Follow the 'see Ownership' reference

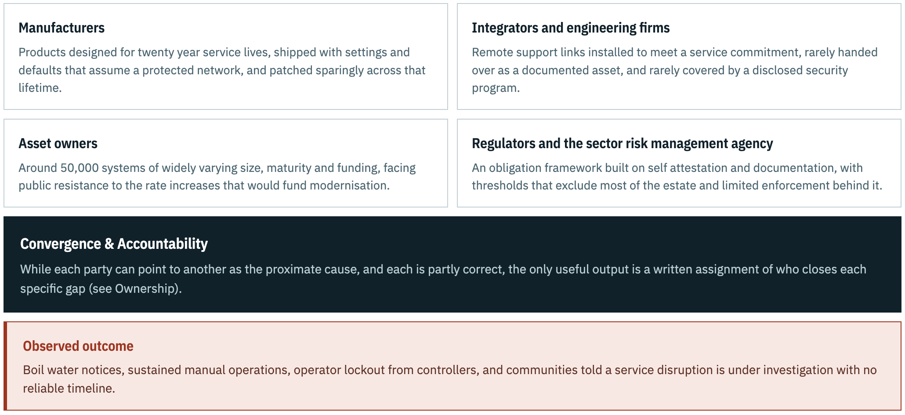pyautogui.click(x=134, y=288)
